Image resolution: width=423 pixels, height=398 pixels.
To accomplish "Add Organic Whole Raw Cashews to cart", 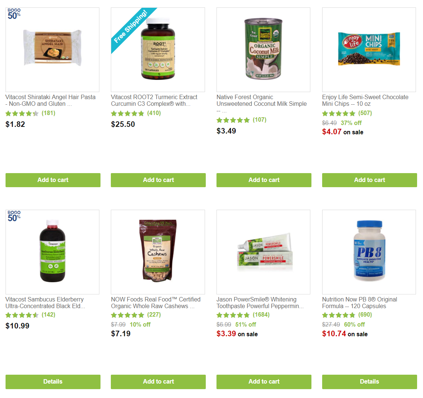I will [x=158, y=382].
